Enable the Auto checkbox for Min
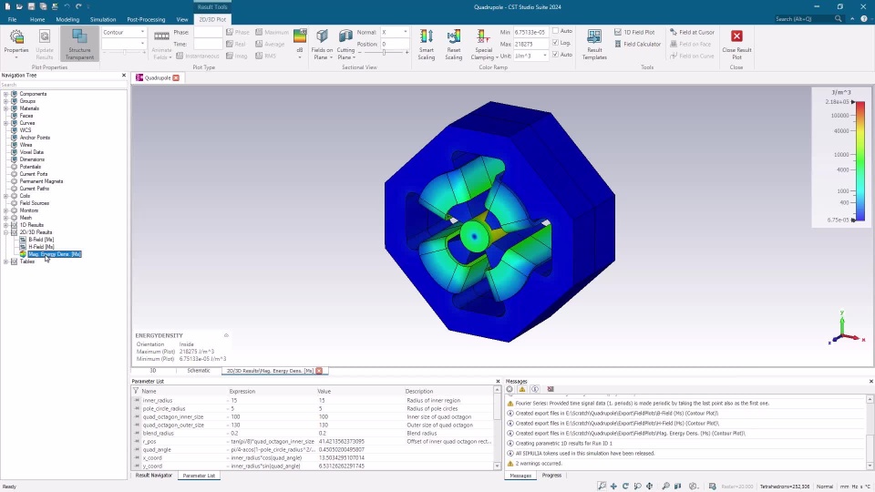 555,31
